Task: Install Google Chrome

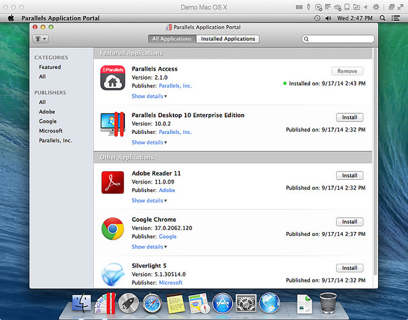Action: (349, 222)
